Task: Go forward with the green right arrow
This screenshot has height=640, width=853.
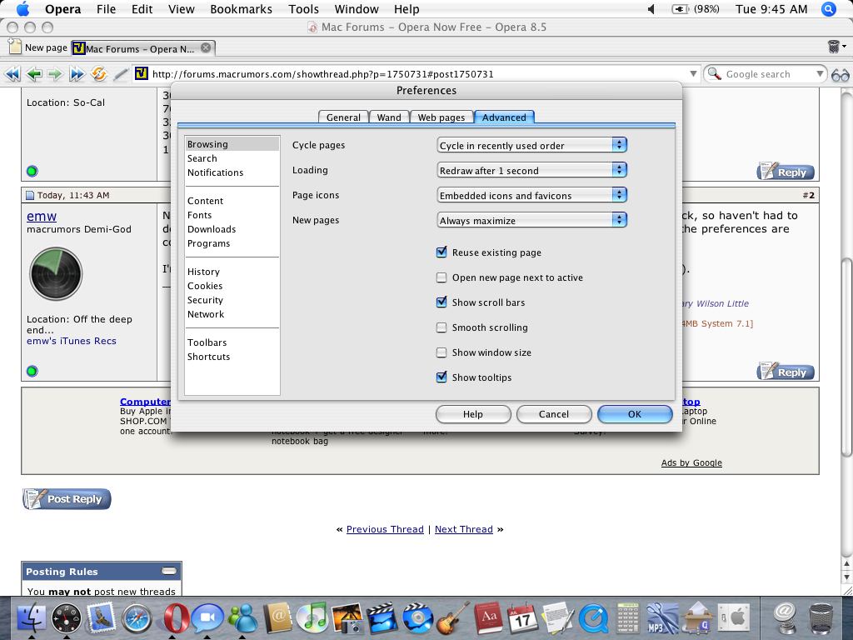Action: [55, 74]
